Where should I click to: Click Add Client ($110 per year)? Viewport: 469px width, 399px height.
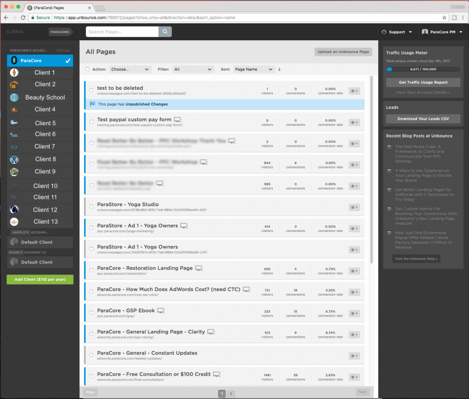click(40, 280)
